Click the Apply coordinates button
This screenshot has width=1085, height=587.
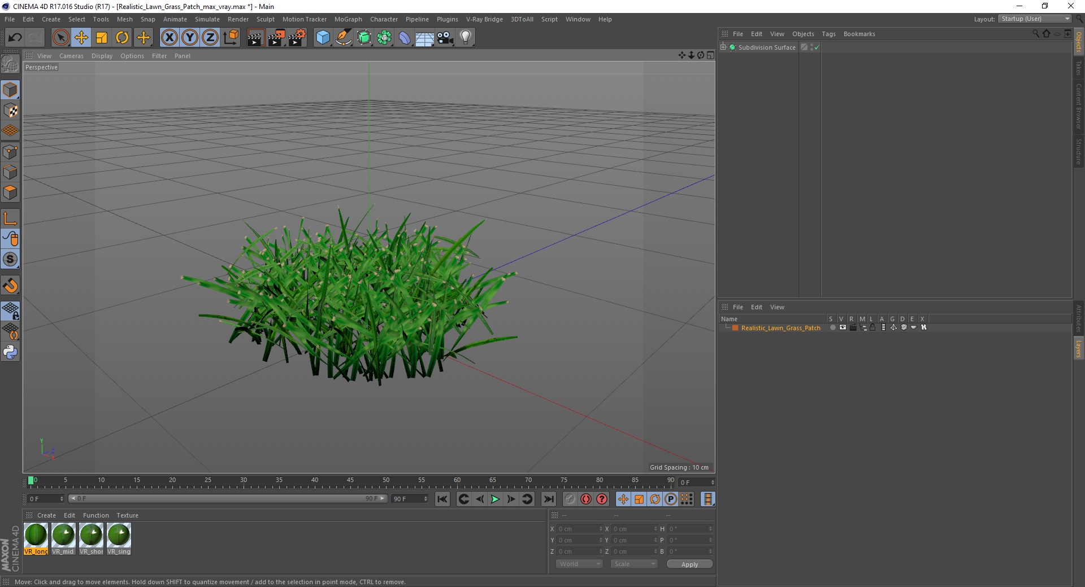click(689, 564)
